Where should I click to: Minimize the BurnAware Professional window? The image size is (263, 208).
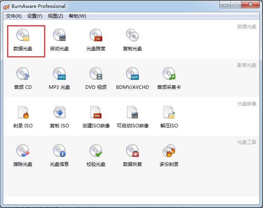coord(225,5)
